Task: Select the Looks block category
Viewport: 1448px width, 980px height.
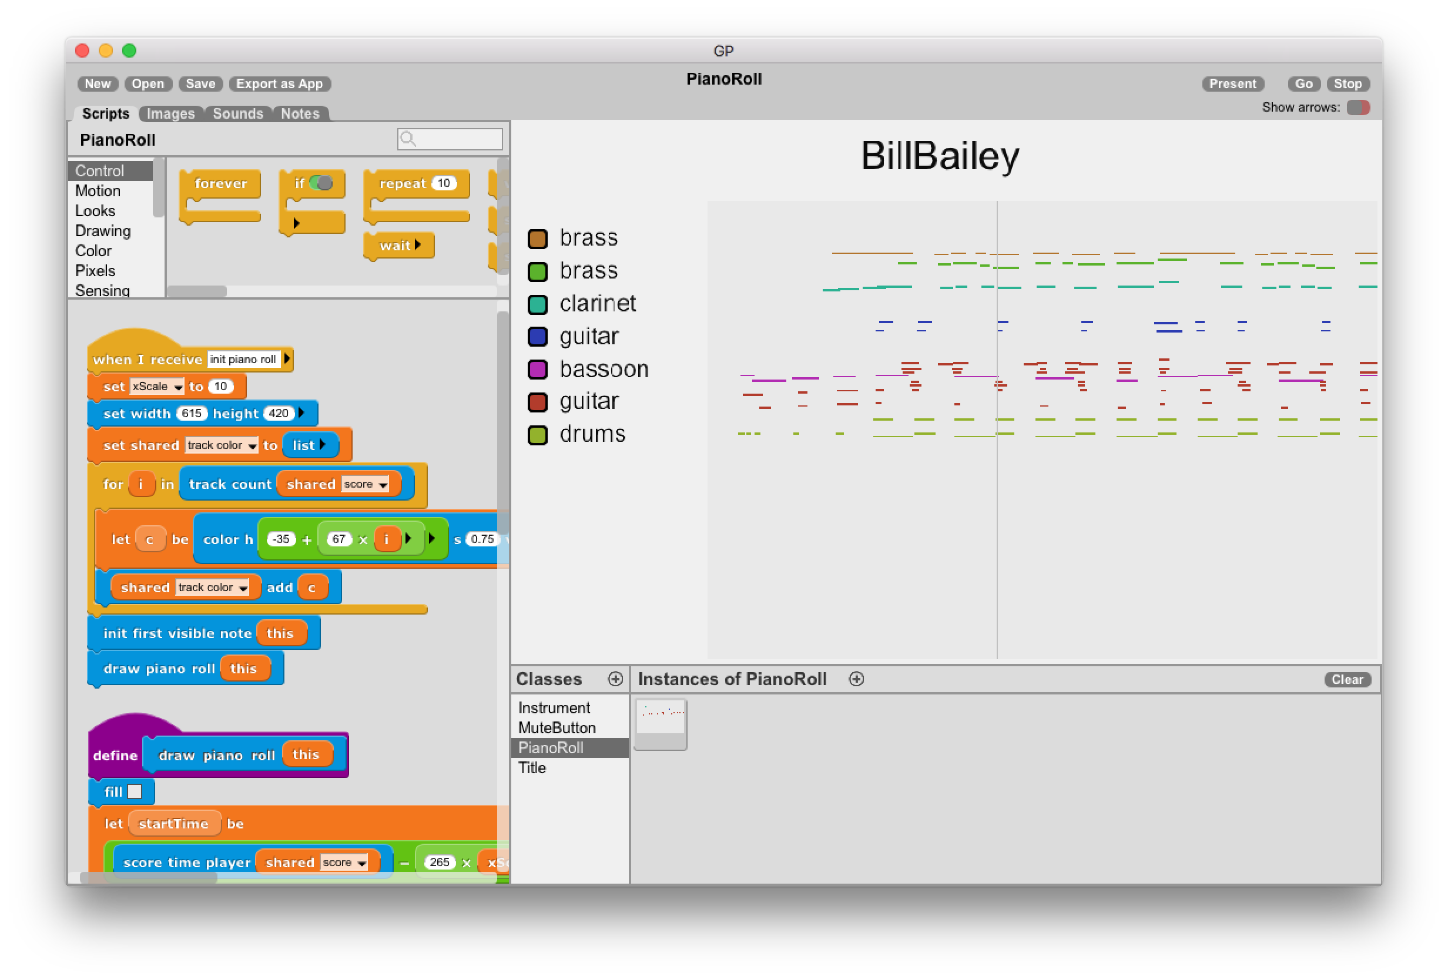Action: (110, 210)
